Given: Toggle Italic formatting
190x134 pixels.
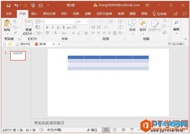Looking at the screenshot, I should 53,28.
